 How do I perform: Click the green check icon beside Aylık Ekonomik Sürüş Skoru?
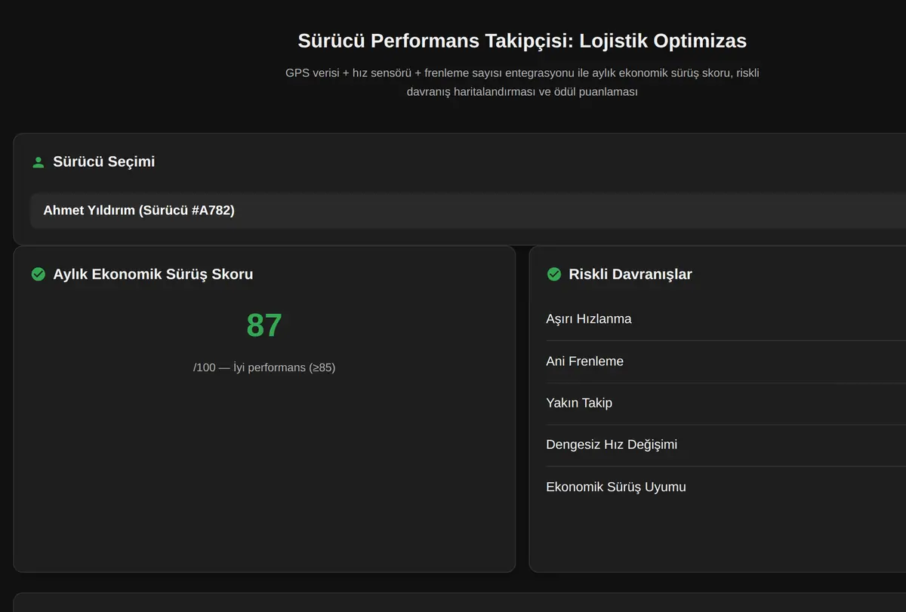tap(39, 274)
